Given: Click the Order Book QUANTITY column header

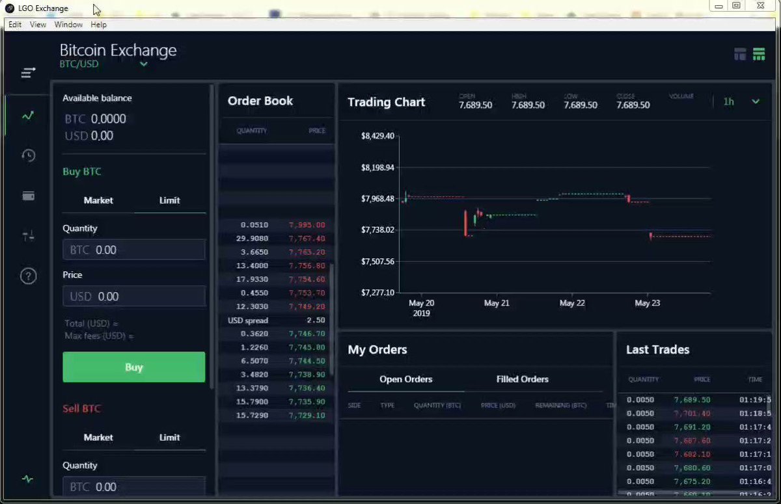Looking at the screenshot, I should (252, 131).
